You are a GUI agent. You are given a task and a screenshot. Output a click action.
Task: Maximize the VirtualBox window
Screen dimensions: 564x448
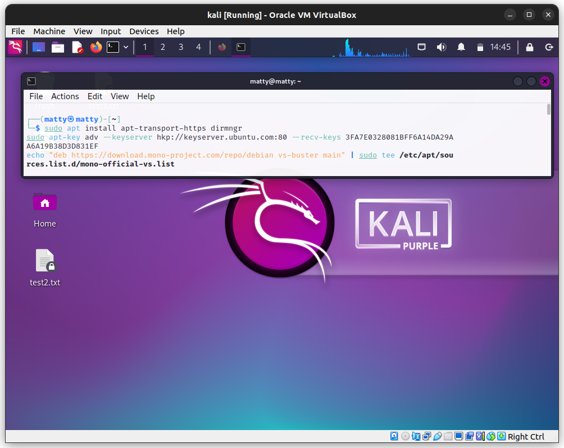(x=529, y=15)
